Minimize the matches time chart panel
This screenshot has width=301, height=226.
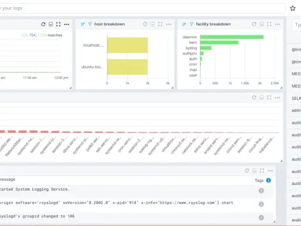[51, 24]
